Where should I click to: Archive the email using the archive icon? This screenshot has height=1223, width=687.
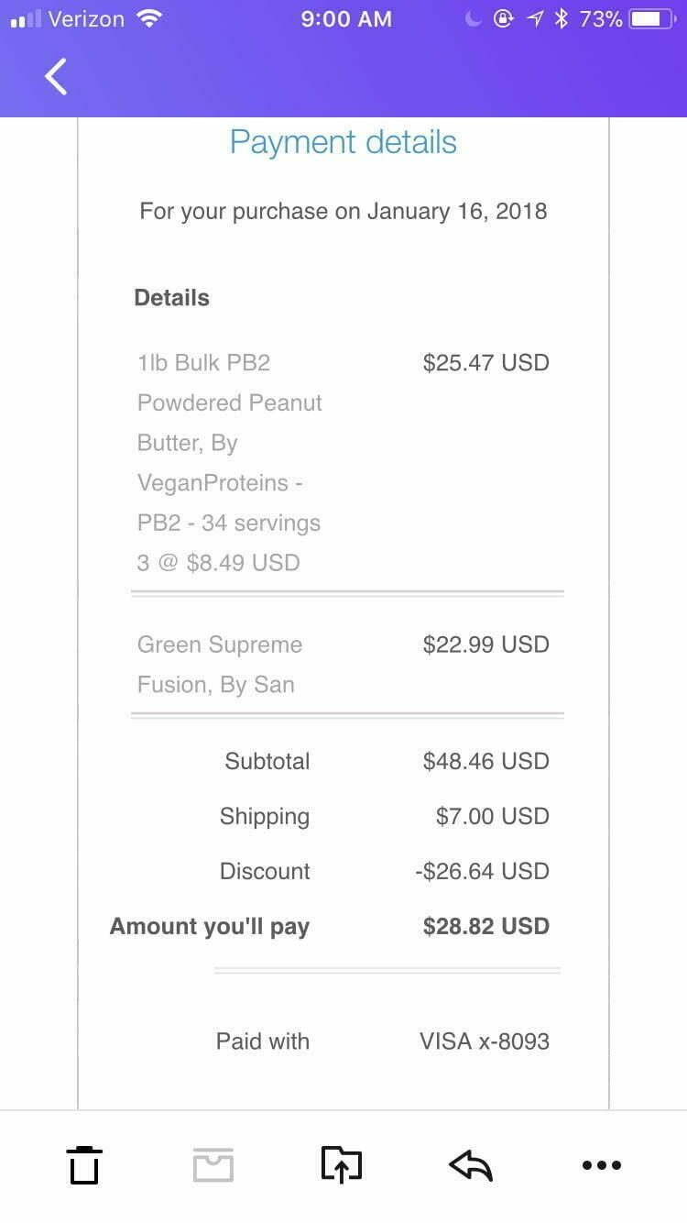click(213, 1165)
